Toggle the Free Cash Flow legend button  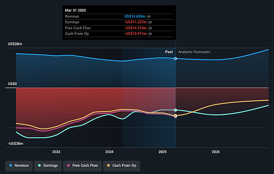tap(82, 165)
